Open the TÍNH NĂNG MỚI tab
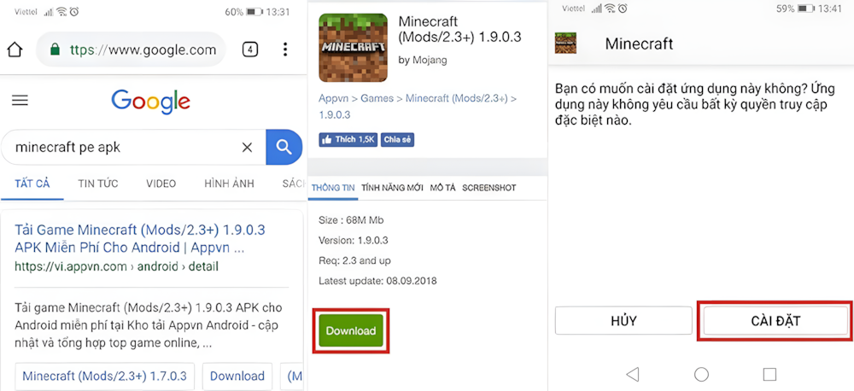Screen dimensions: 854x391 [x=392, y=188]
